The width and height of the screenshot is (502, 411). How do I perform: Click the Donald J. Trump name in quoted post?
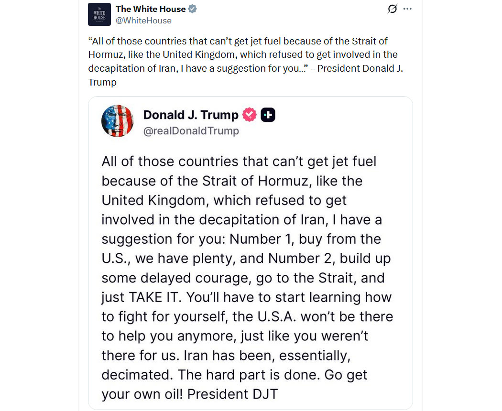[x=191, y=115]
